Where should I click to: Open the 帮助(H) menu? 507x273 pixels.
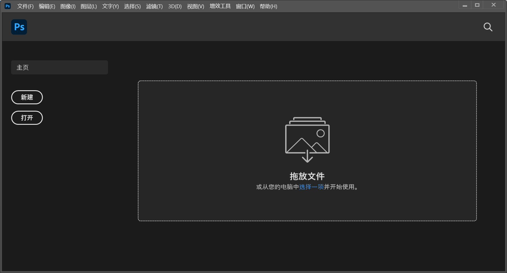click(x=268, y=6)
